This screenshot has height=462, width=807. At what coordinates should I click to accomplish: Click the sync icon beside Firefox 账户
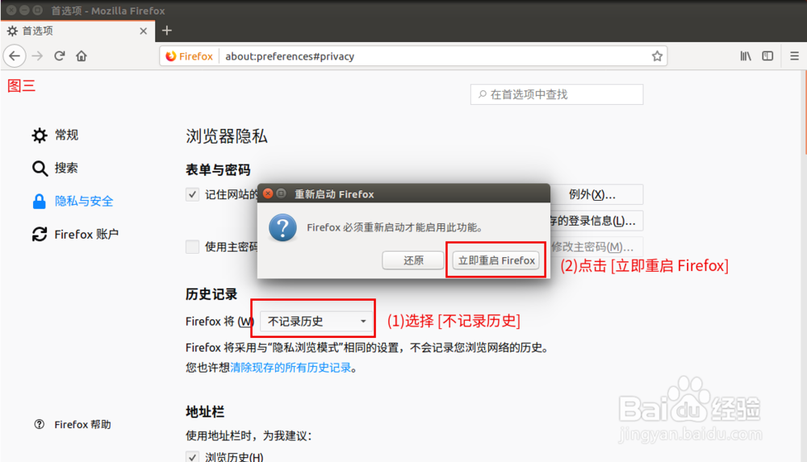[x=40, y=234]
